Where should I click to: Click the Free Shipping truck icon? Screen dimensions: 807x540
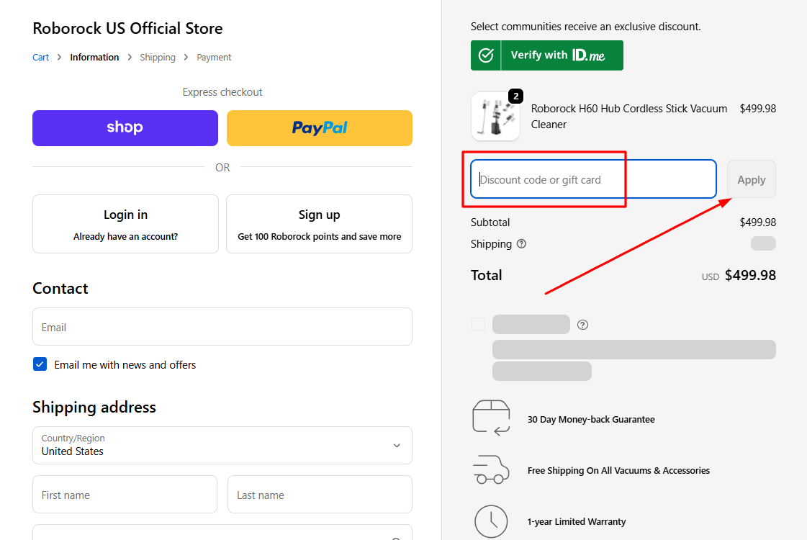[x=491, y=469]
